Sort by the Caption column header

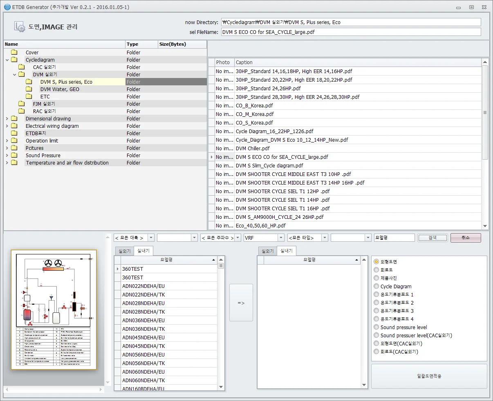[x=358, y=62]
